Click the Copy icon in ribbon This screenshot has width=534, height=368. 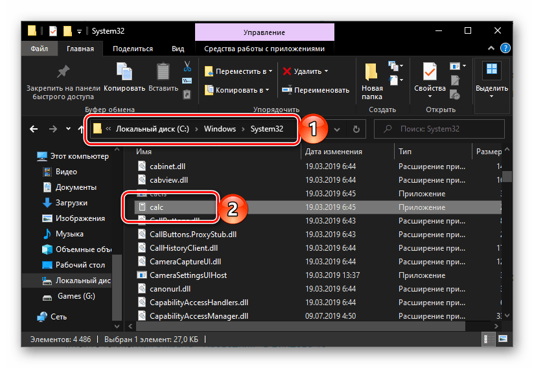tap(124, 71)
